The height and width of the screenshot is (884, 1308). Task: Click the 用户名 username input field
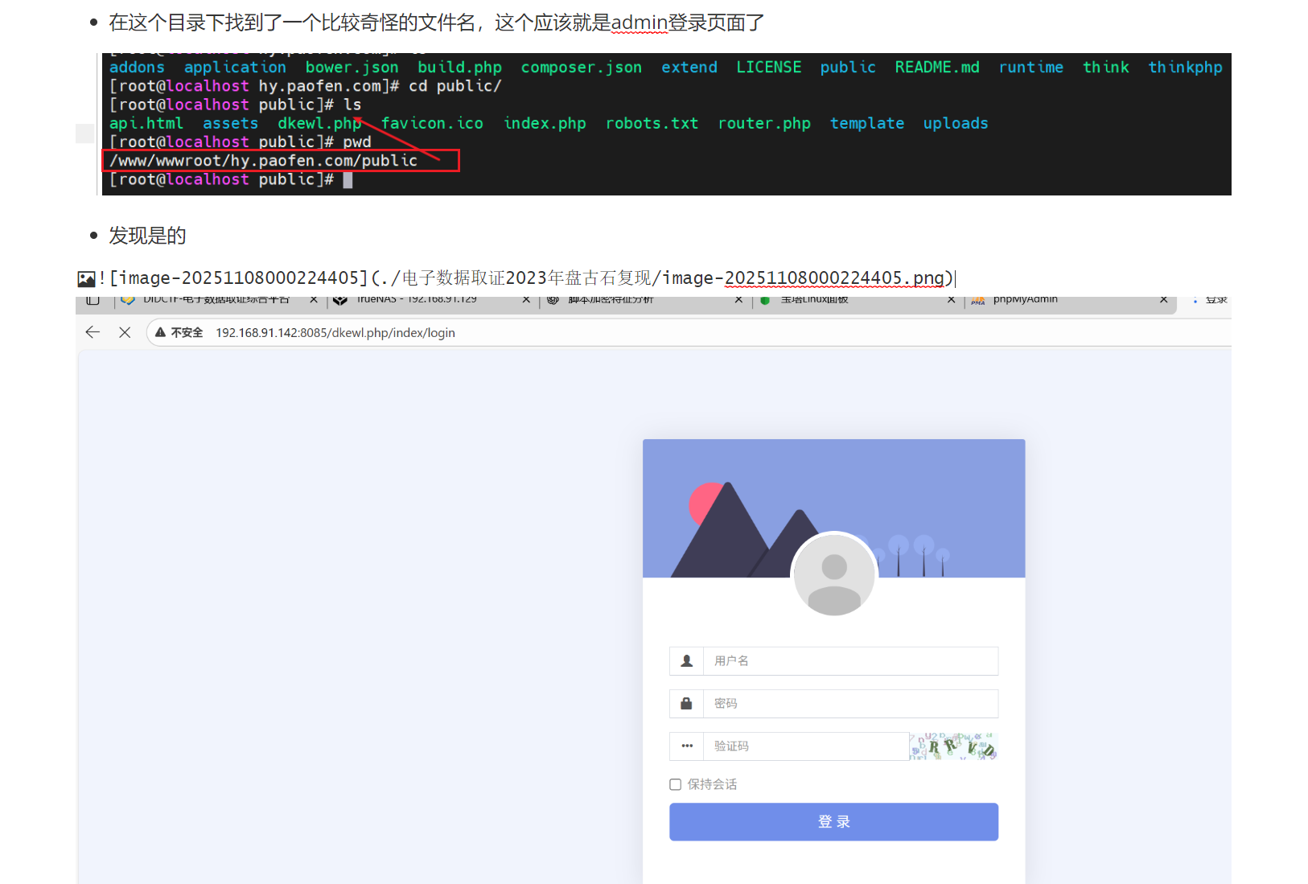(849, 661)
